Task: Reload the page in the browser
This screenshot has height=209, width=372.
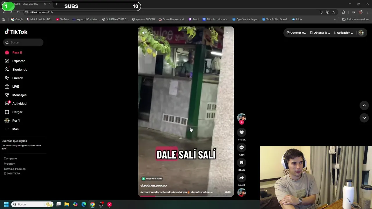Action: pyautogui.click(x=18, y=12)
